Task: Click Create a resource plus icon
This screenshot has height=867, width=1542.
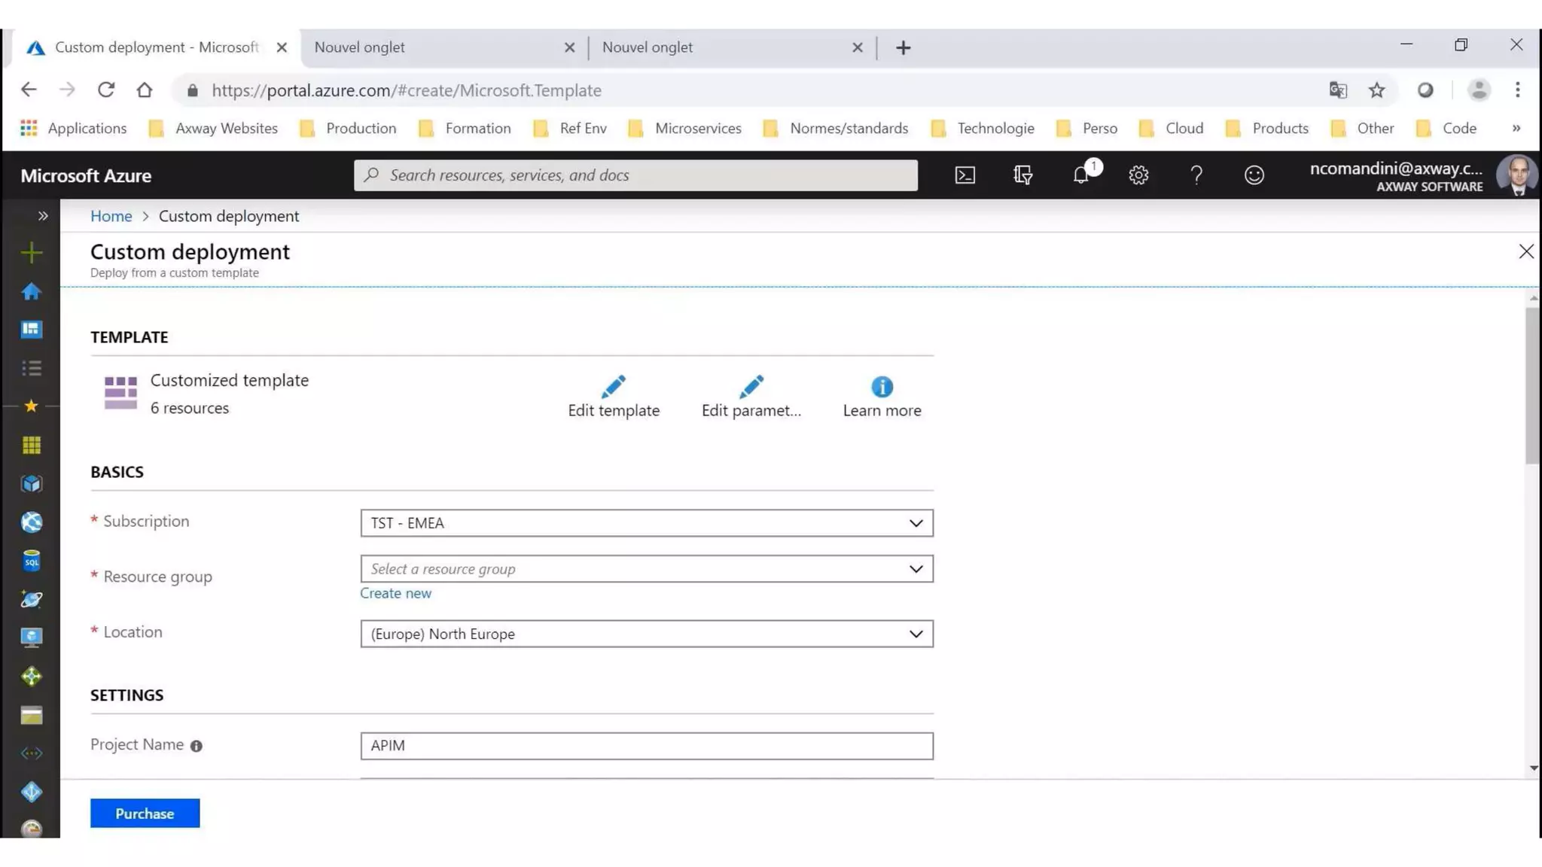Action: click(31, 253)
